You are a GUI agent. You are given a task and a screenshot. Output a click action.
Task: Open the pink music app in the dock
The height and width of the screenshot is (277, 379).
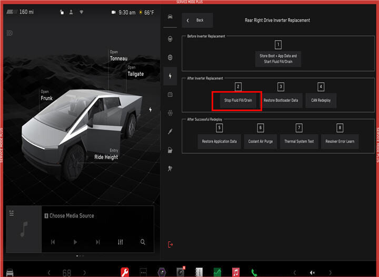236,272
